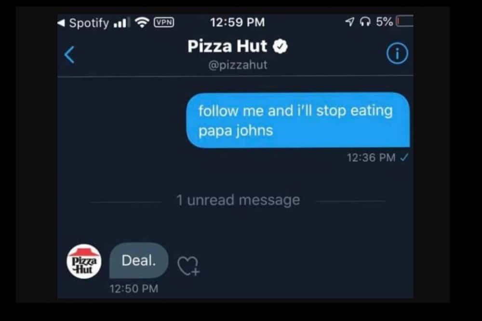Viewport: 482px width, 321px height.
Task: Open the Pizza Hut profile name header
Action: coord(227,46)
